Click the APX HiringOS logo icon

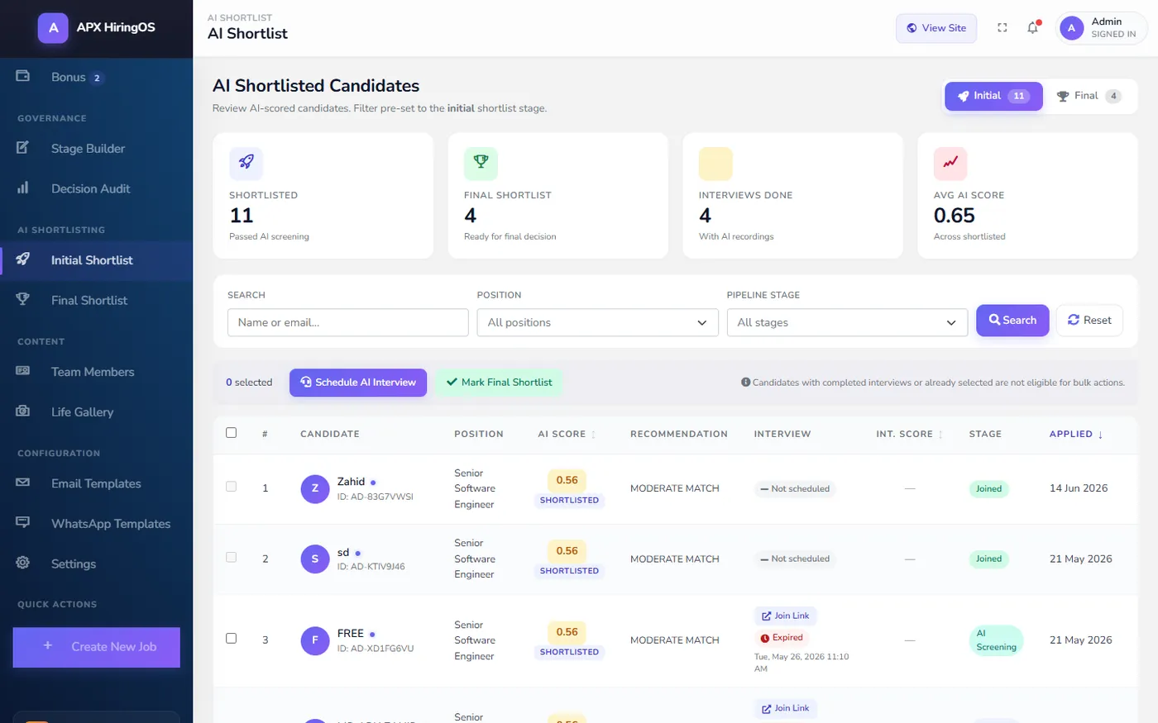point(53,27)
